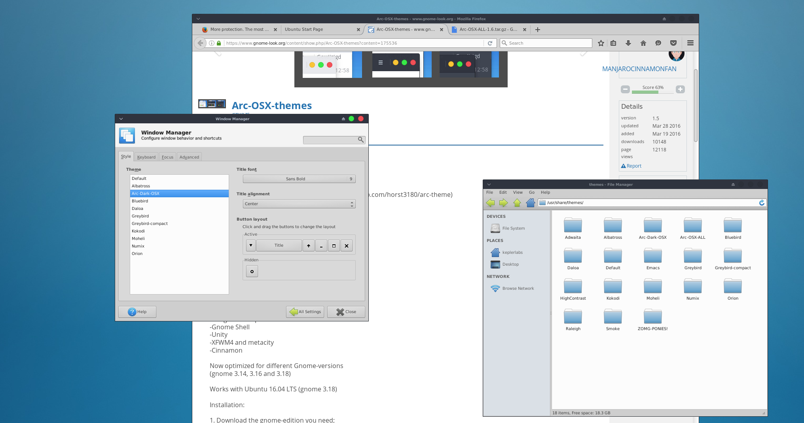
Task: Vote down using the minus score button
Action: click(x=625, y=89)
